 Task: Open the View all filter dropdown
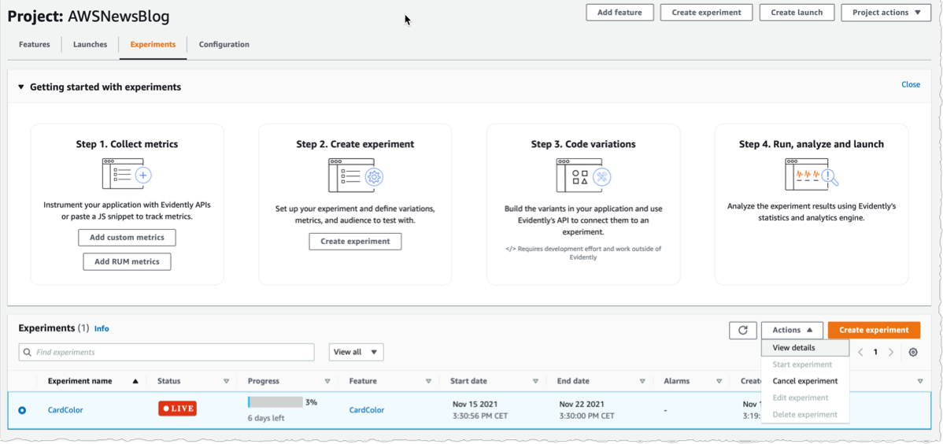tap(356, 352)
